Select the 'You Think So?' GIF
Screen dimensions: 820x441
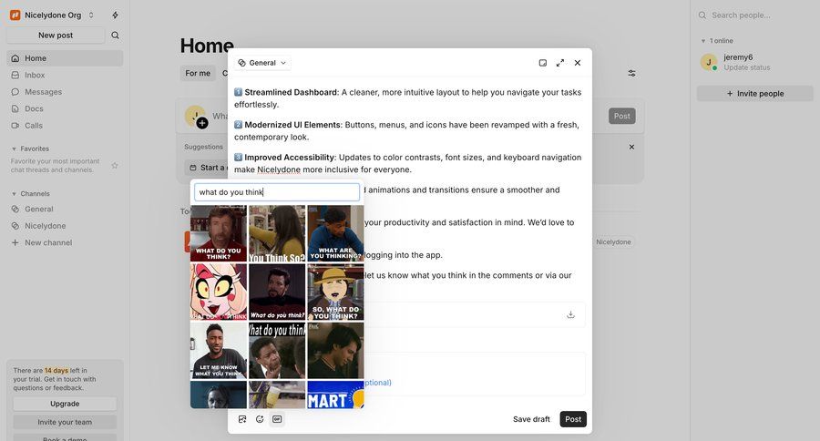coord(277,233)
